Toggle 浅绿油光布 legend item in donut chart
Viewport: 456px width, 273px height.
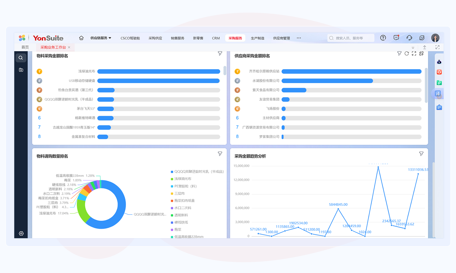[182, 179]
